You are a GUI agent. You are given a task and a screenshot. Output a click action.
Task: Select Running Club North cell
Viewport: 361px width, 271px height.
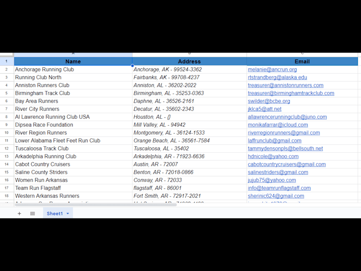73,77
